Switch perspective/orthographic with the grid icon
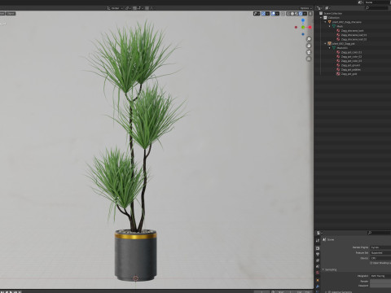Image resolution: width=391 pixels, height=293 pixels. (x=309, y=59)
